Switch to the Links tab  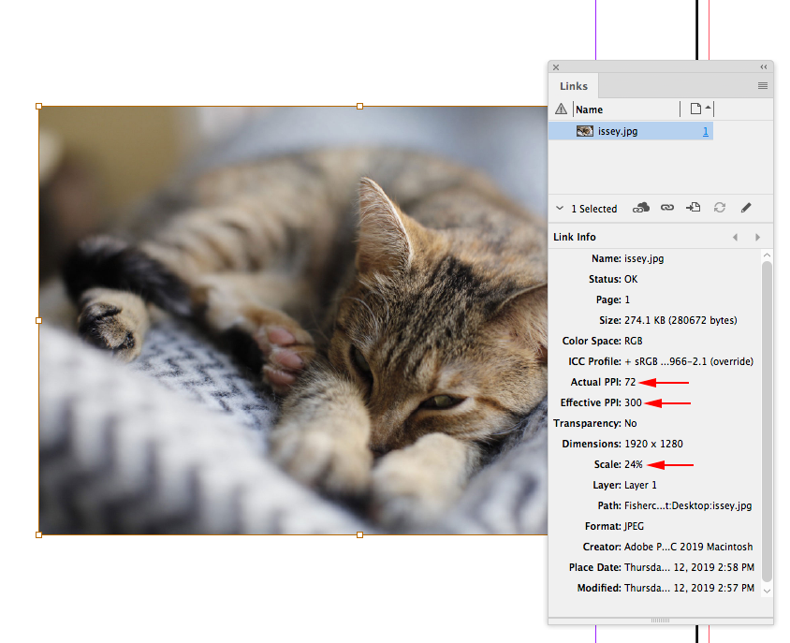coord(574,86)
